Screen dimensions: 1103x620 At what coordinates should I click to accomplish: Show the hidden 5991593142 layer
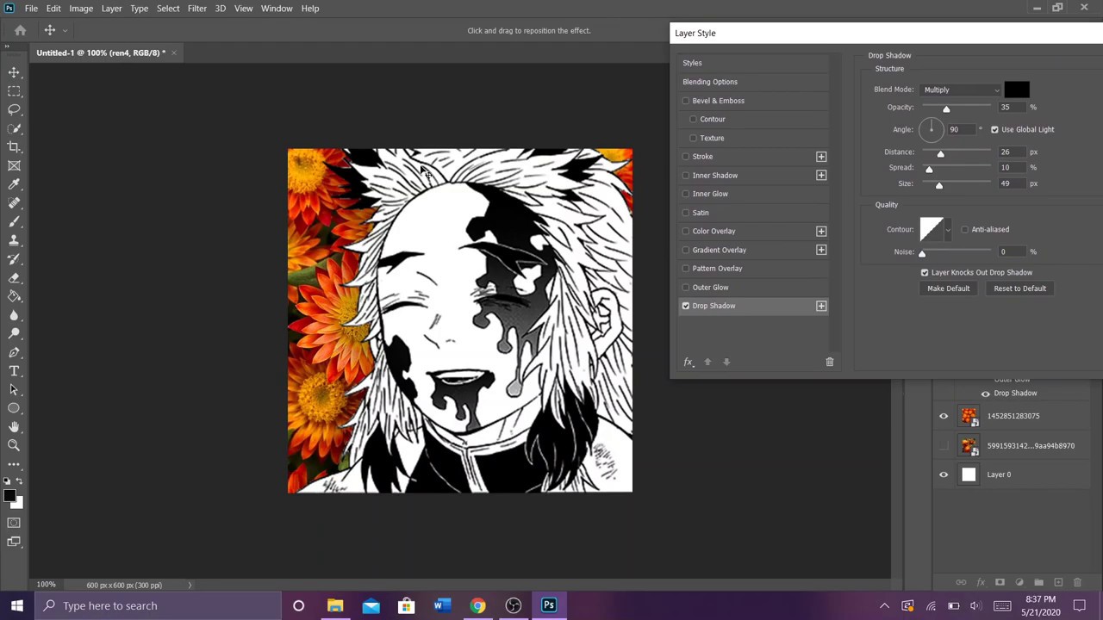pos(944,445)
